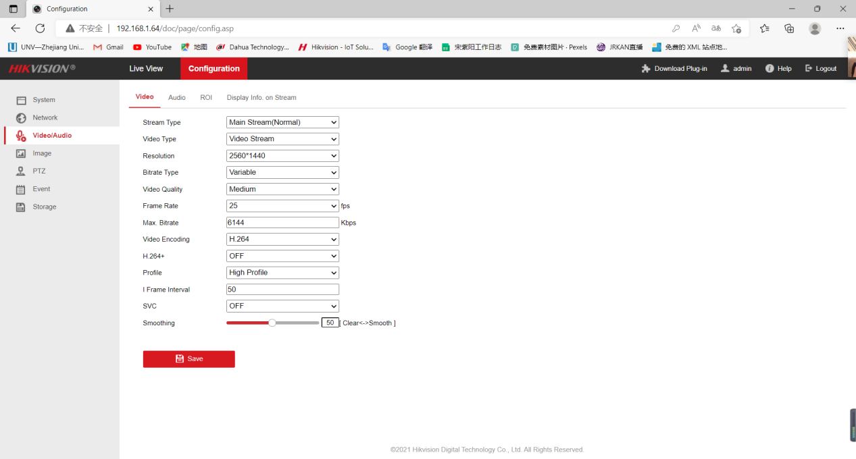Open the Hikvision IoT Solutions bookmark
Viewport: 856px width, 459px height.
pyautogui.click(x=336, y=47)
